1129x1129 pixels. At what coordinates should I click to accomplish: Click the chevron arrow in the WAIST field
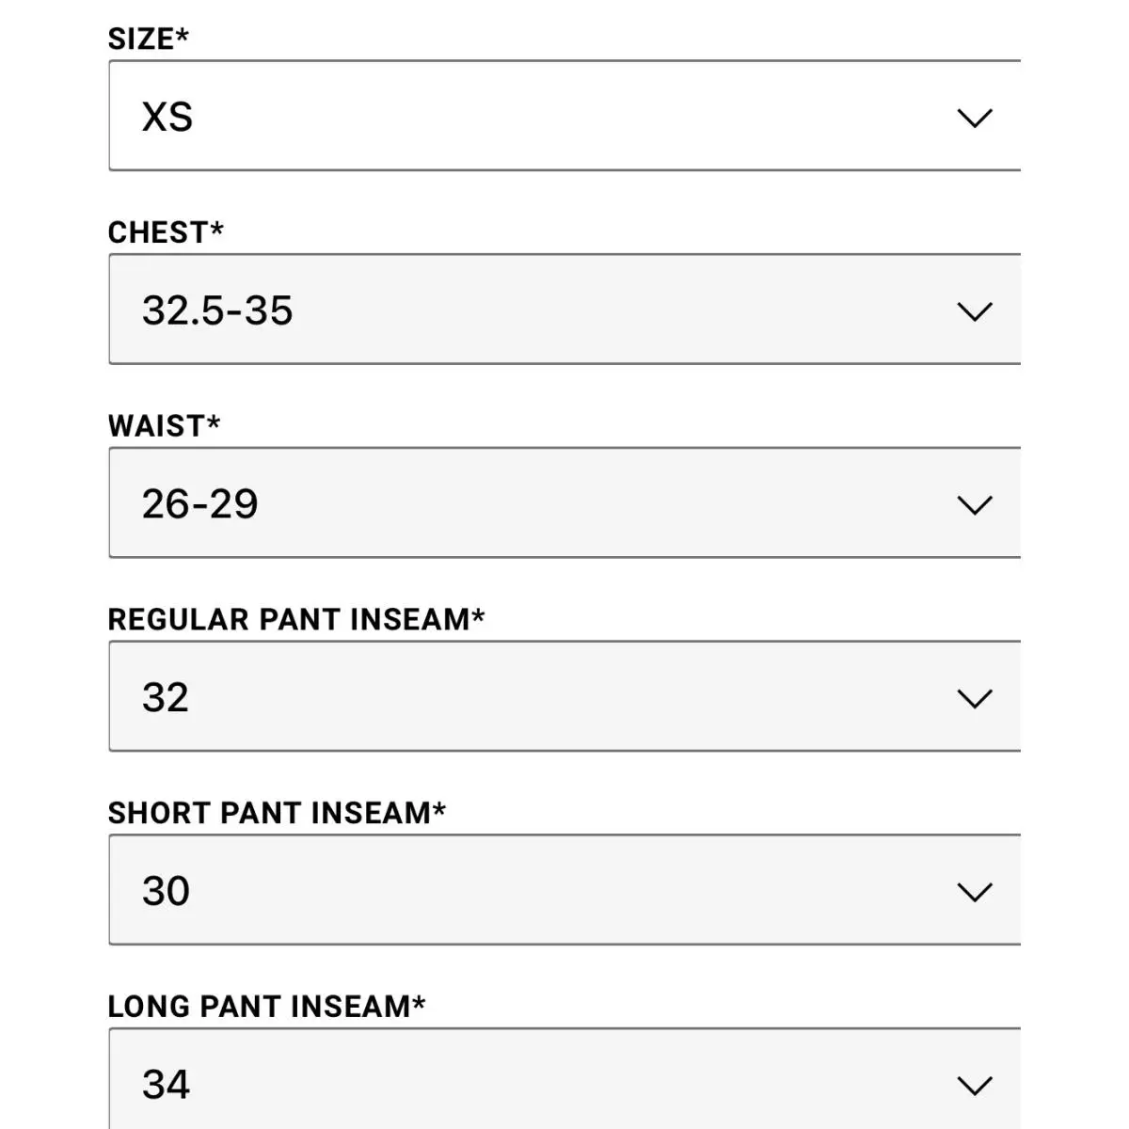point(975,505)
